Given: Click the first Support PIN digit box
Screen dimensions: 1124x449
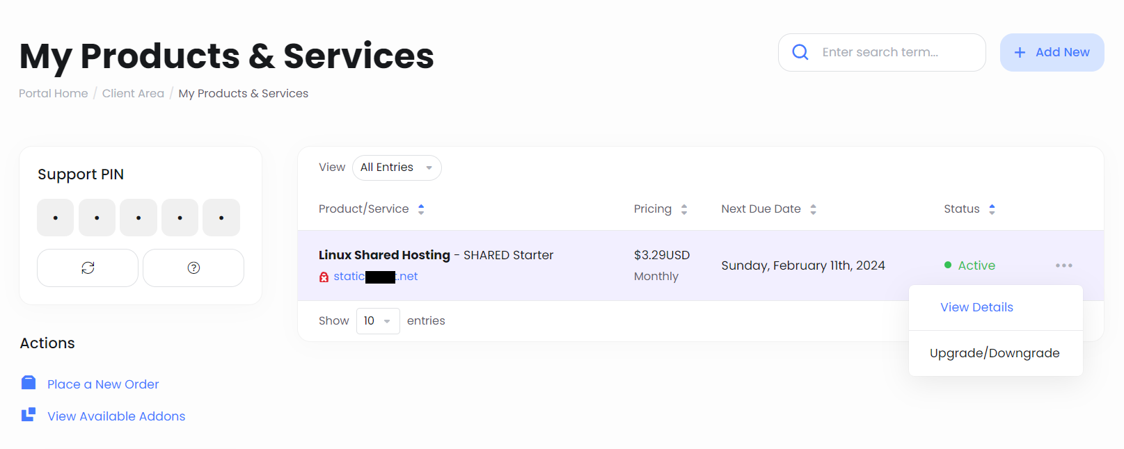Looking at the screenshot, I should (55, 218).
